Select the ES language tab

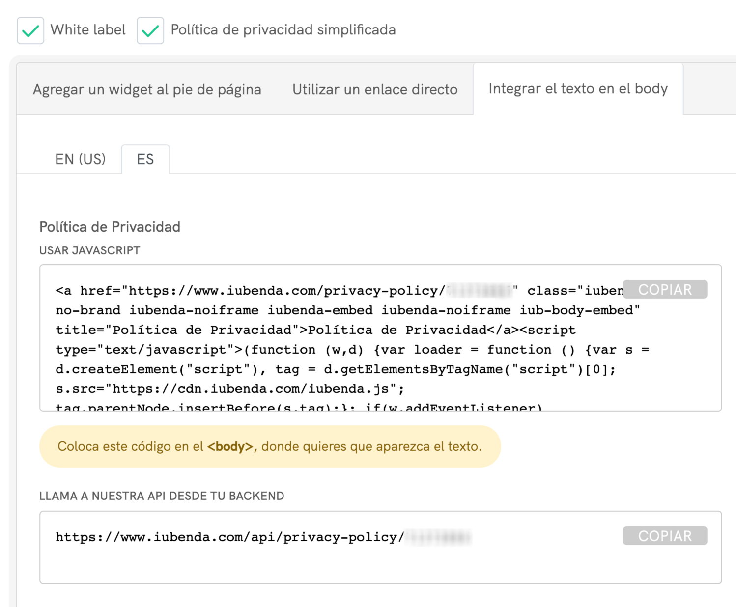click(145, 159)
